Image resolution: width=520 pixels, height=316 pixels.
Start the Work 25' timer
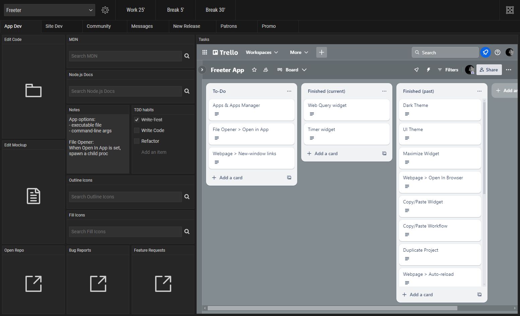tap(136, 10)
